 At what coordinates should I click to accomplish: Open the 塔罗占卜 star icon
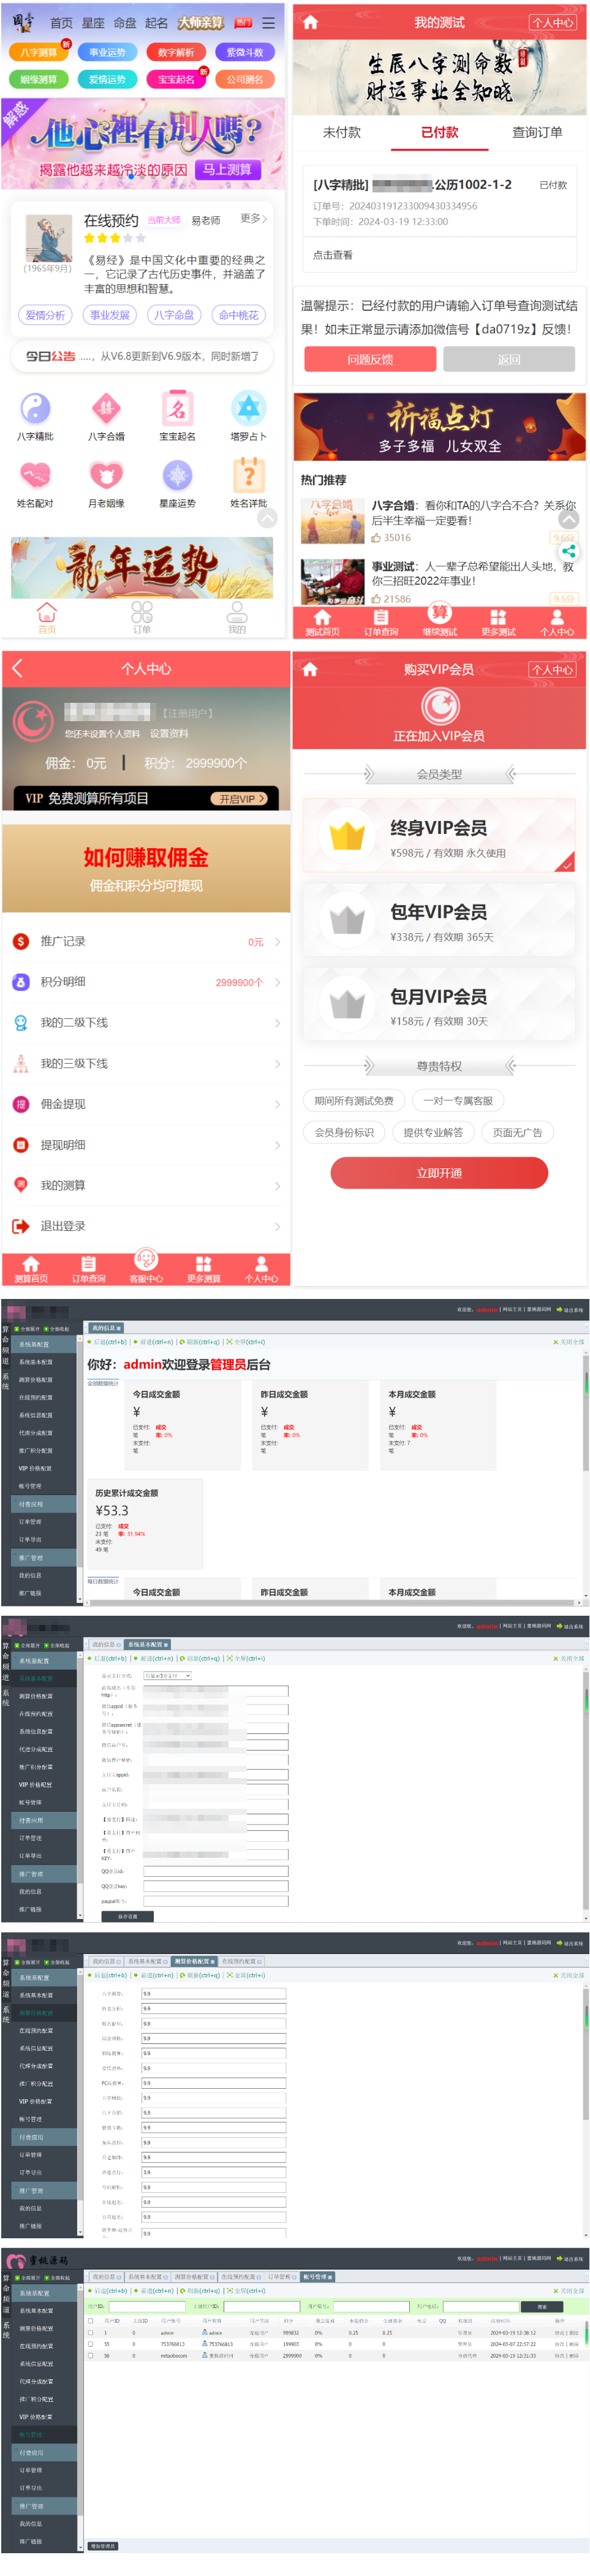pyautogui.click(x=248, y=409)
